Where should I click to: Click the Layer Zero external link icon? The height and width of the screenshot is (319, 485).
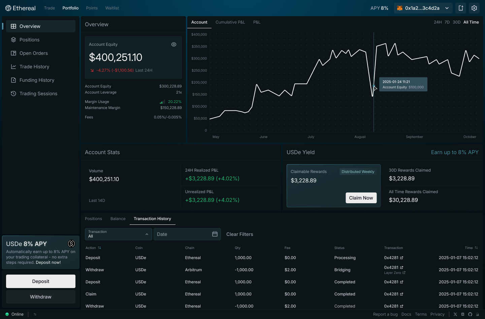(404, 273)
